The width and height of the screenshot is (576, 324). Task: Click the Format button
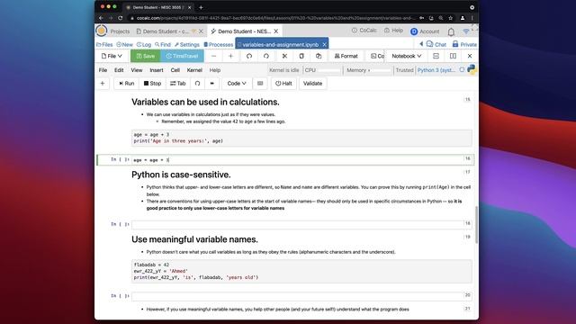pyautogui.click(x=346, y=56)
